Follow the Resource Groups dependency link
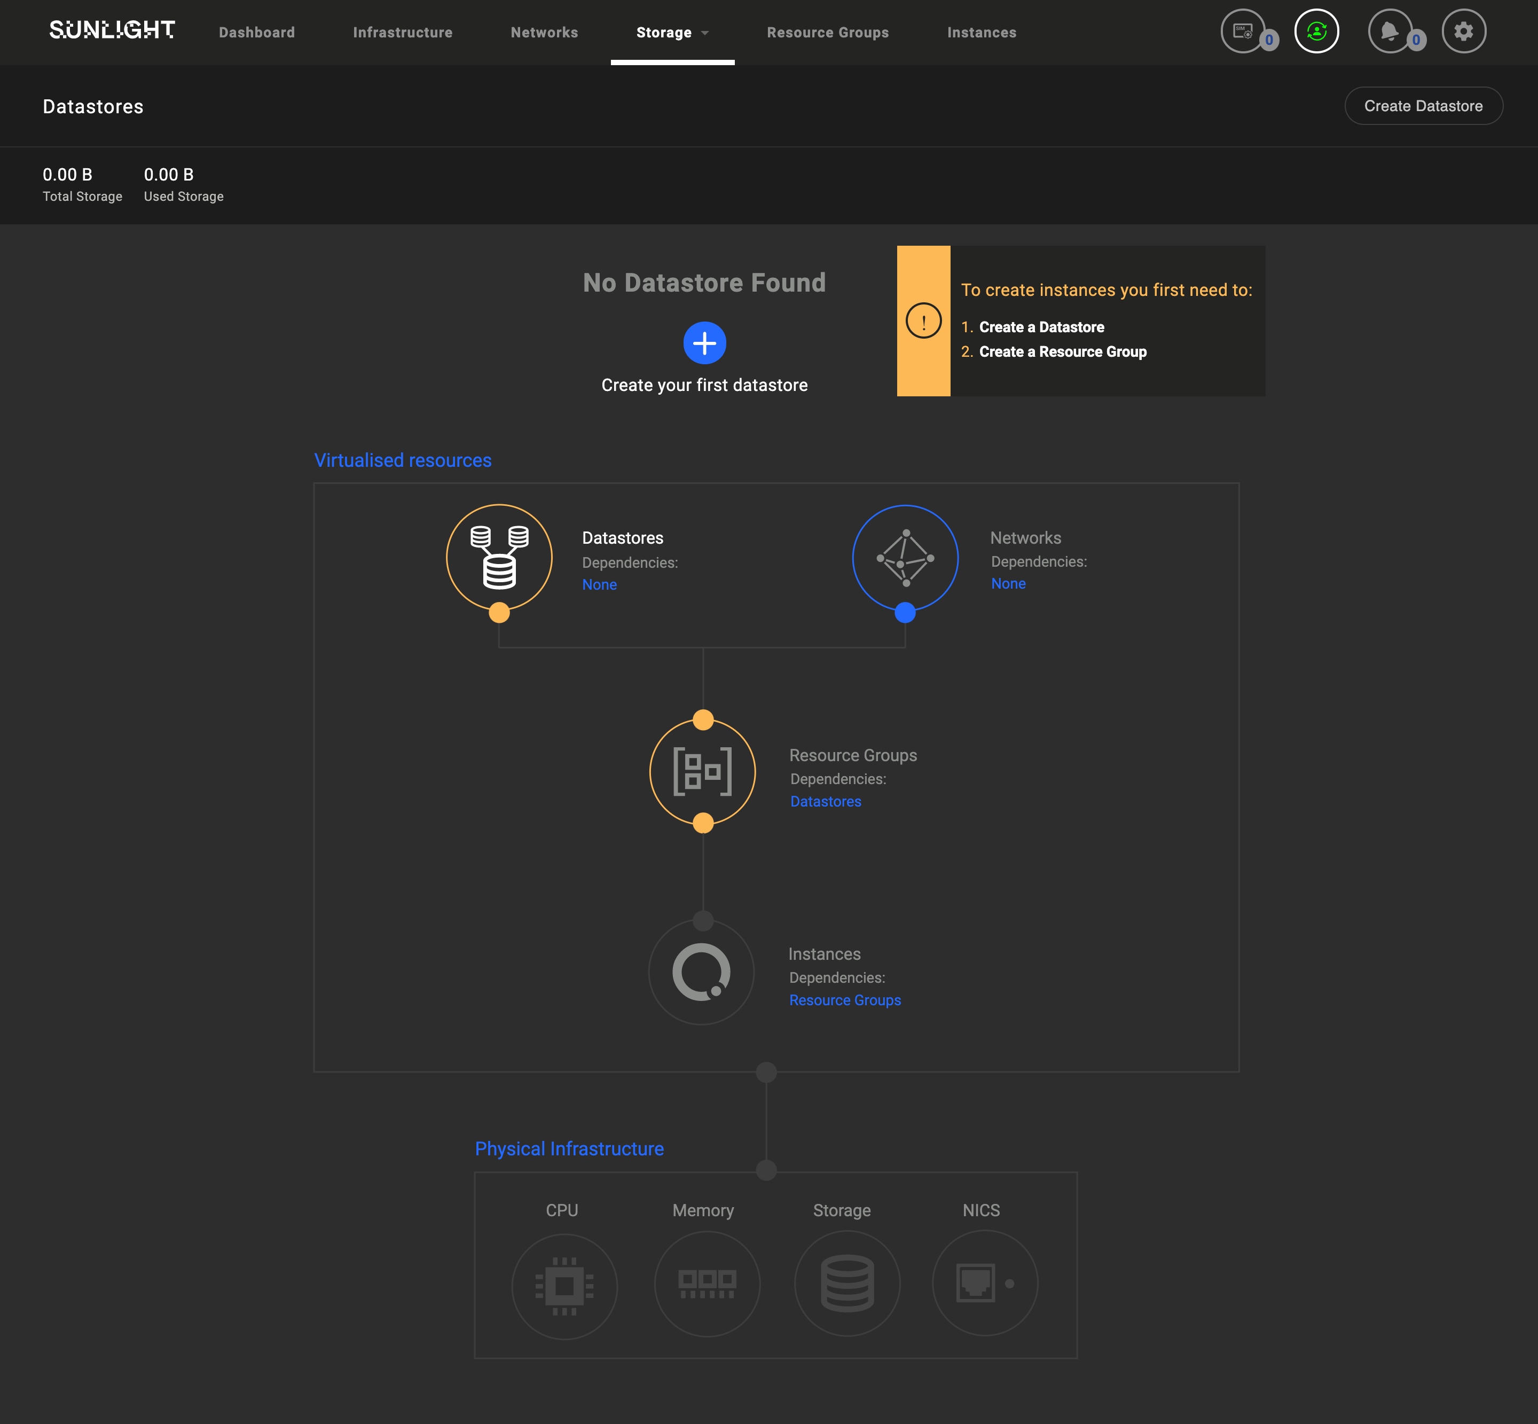 pos(844,1000)
